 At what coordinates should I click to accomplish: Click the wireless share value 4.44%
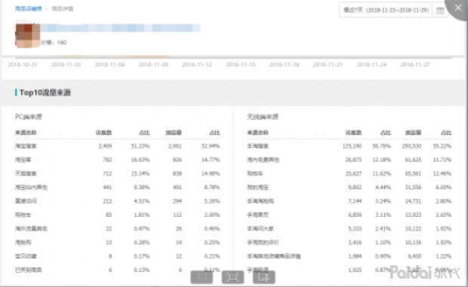tap(383, 187)
